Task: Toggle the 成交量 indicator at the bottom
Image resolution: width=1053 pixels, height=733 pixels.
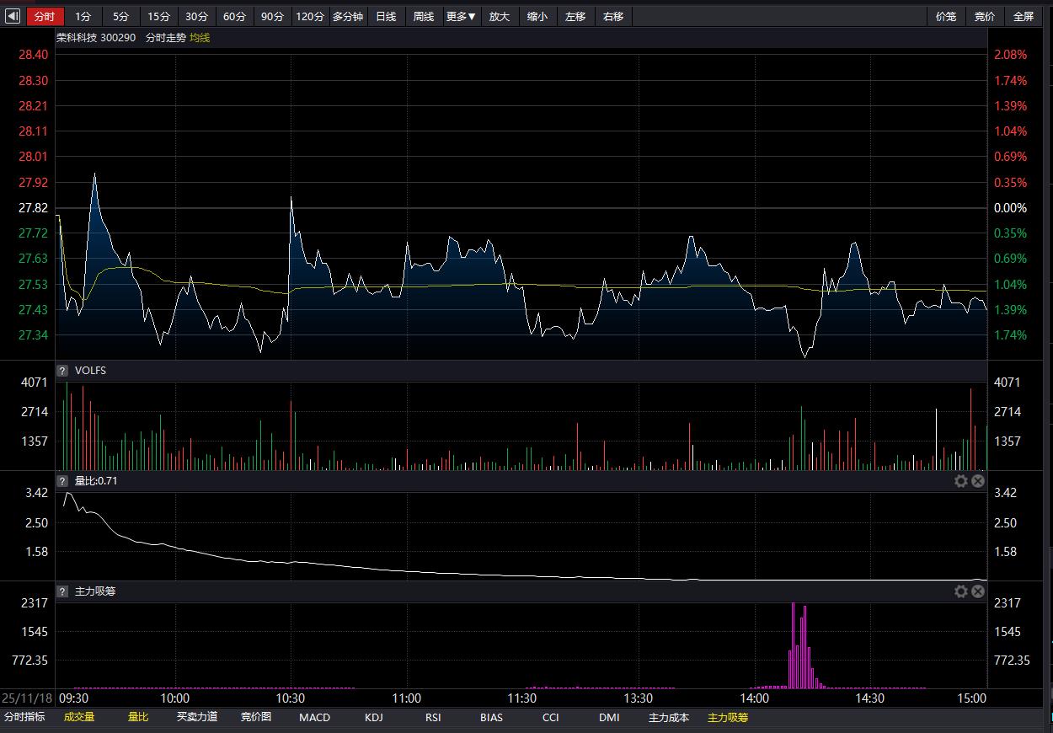Action: tap(79, 717)
